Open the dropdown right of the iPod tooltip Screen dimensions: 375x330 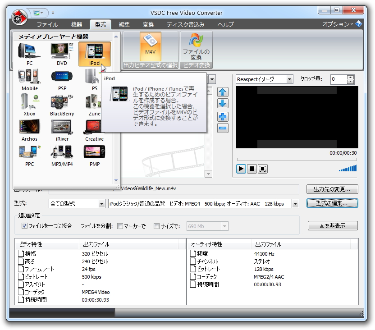pyautogui.click(x=212, y=79)
